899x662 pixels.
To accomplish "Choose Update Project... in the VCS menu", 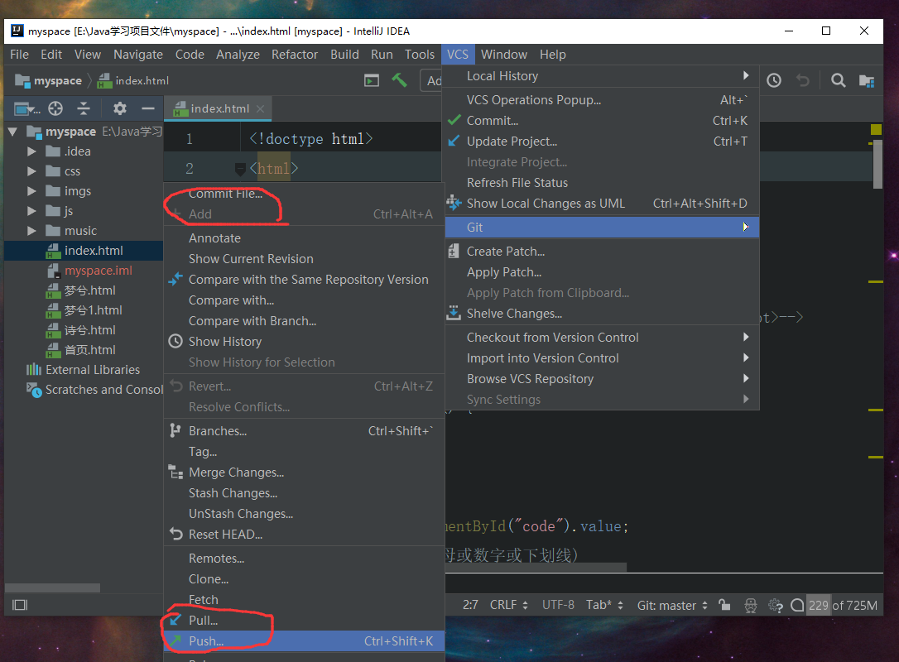I will (602, 141).
